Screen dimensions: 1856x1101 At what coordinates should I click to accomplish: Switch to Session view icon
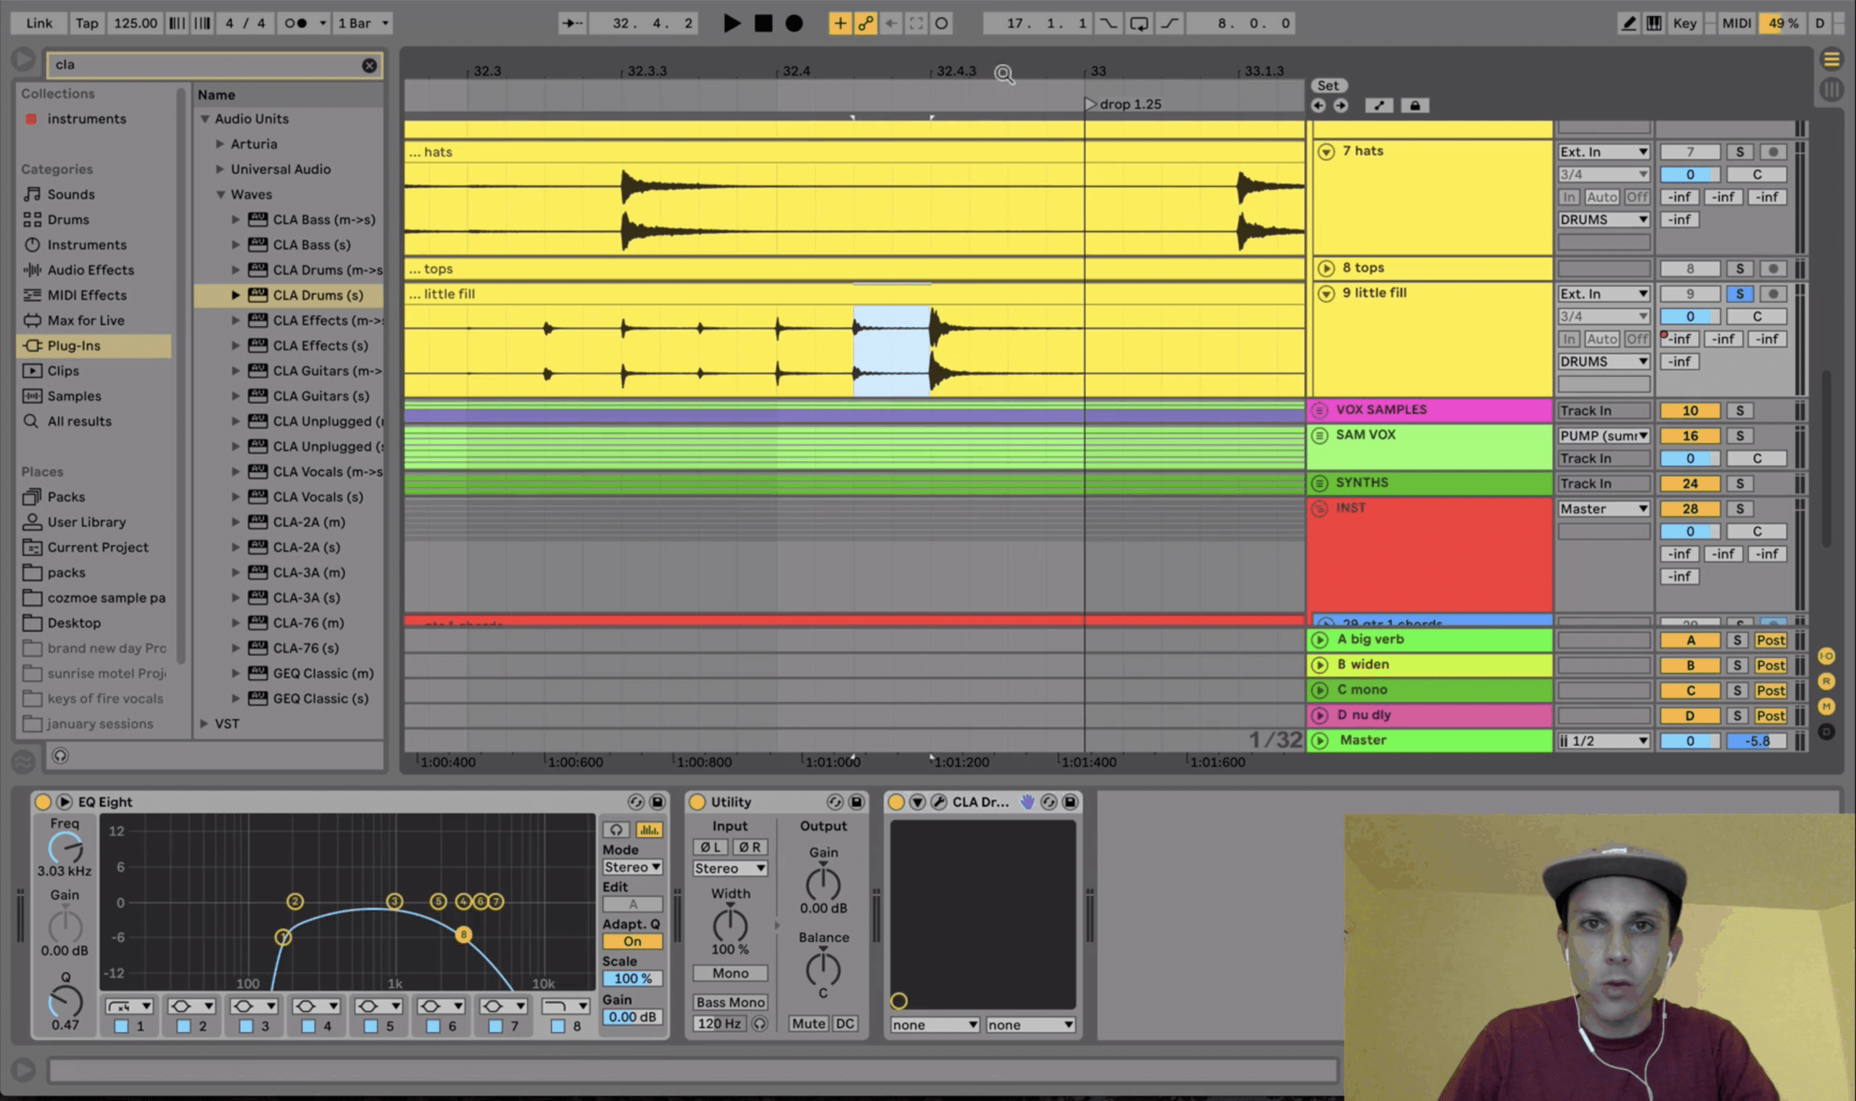[1831, 90]
